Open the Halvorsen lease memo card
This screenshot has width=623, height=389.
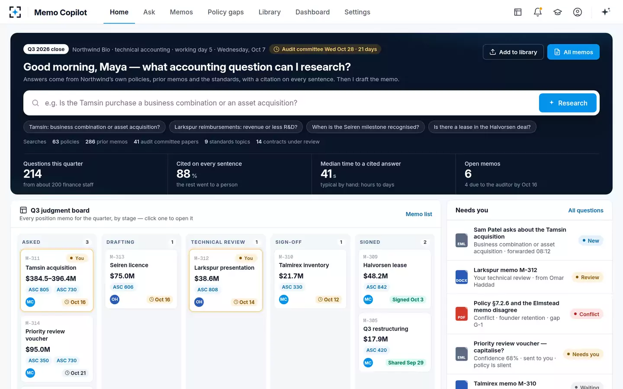tap(395, 279)
